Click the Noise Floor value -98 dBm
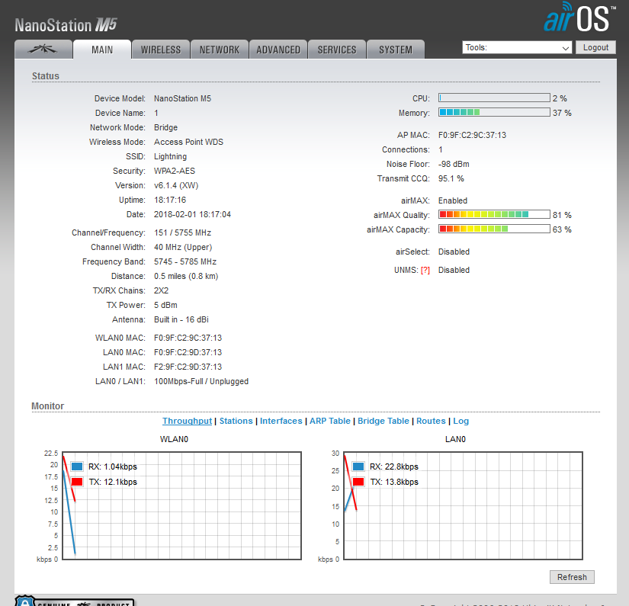This screenshot has width=629, height=606. [454, 164]
